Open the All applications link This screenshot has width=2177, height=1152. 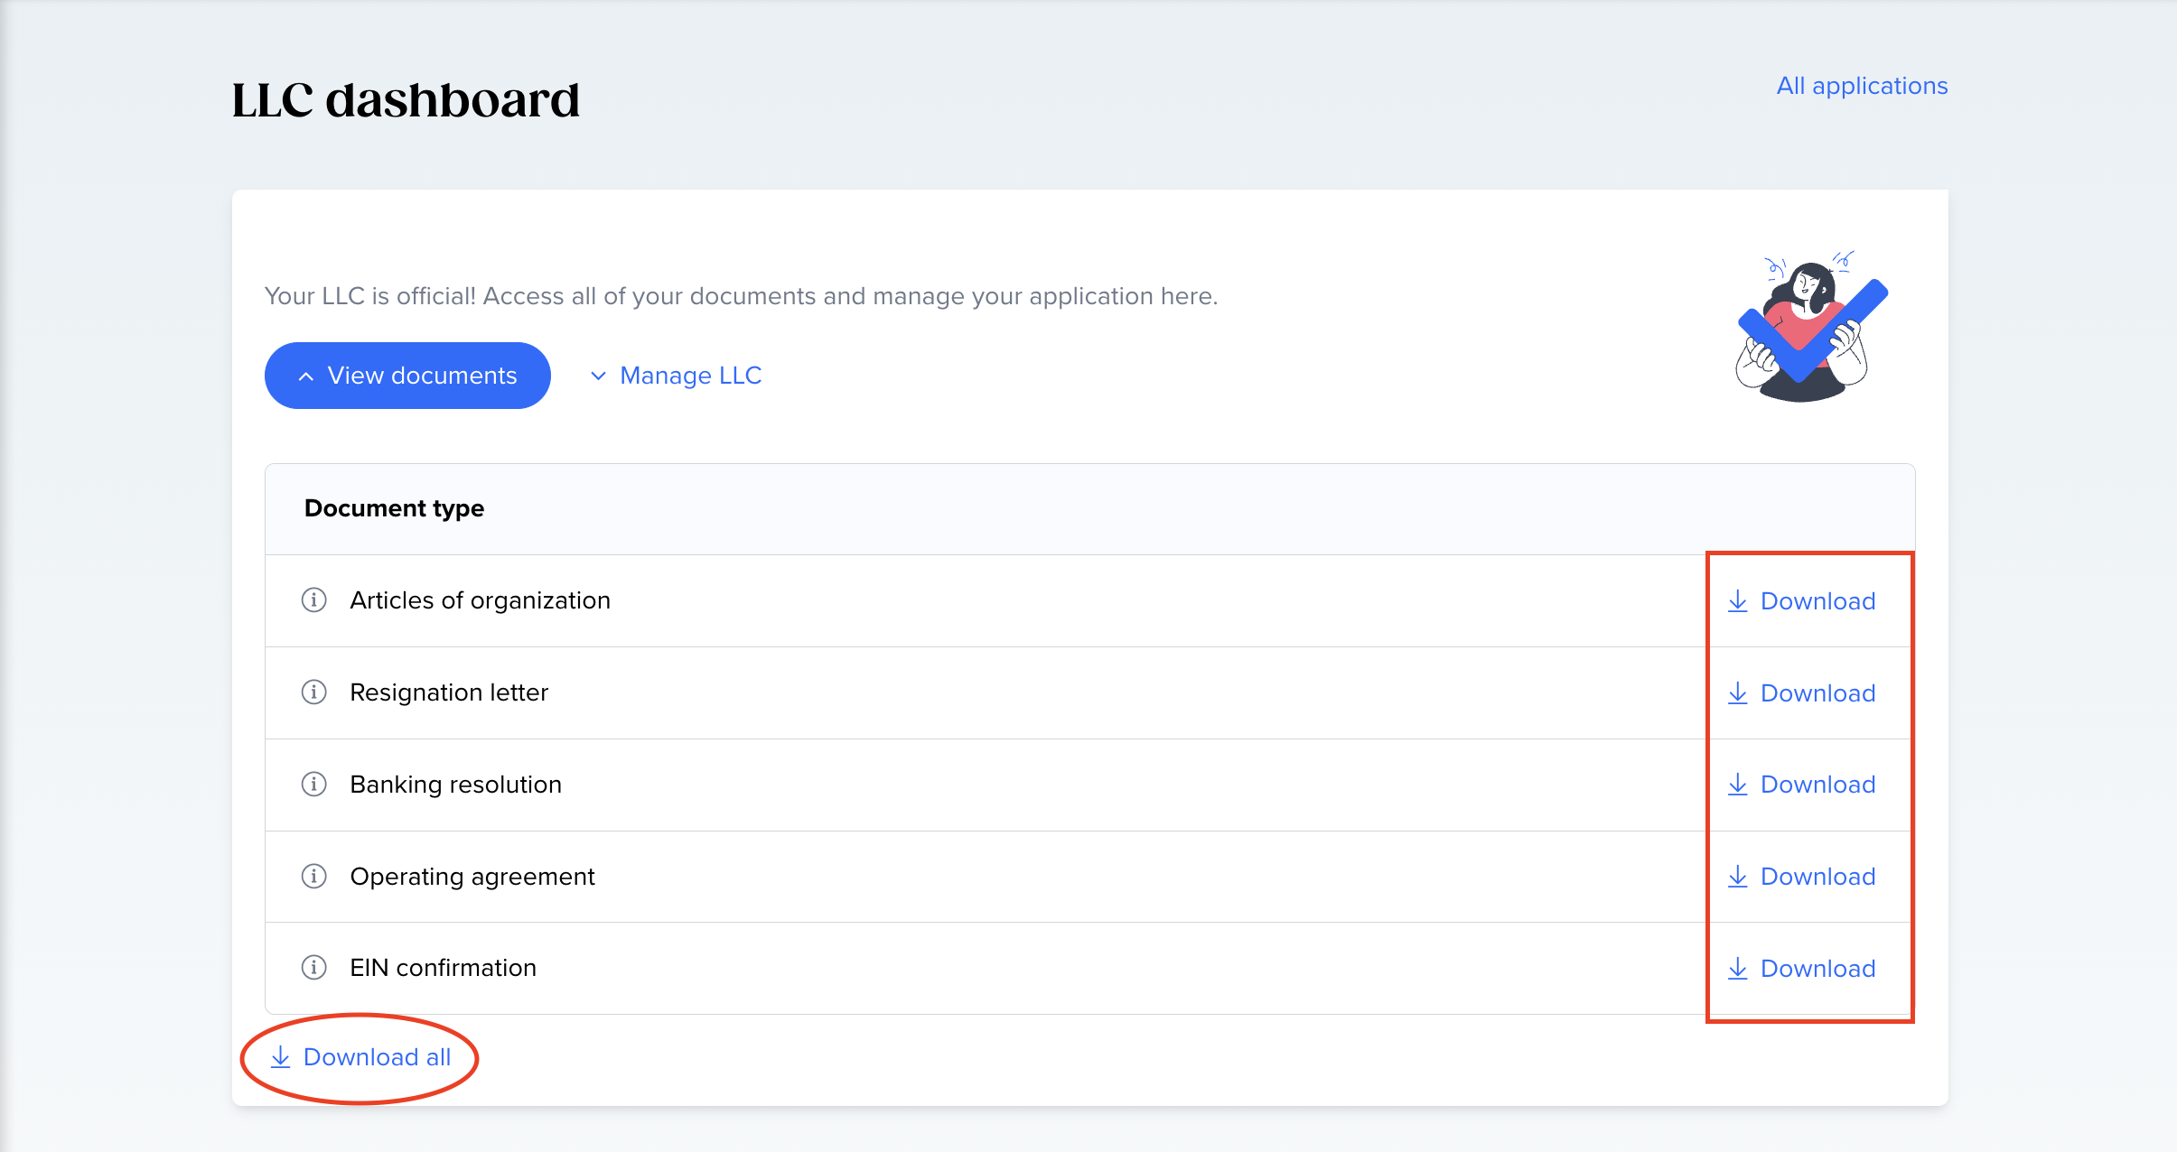pos(1862,86)
